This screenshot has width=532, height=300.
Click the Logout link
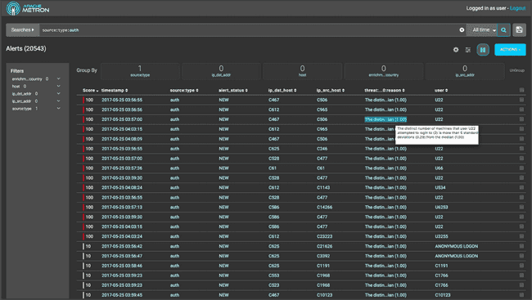[x=517, y=8]
